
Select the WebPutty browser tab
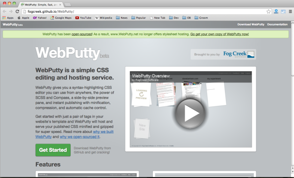(x=41, y=4)
